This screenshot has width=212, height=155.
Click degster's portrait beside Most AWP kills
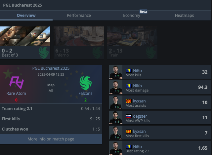(116, 118)
